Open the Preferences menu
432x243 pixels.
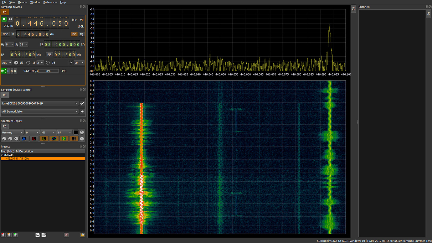click(x=50, y=2)
